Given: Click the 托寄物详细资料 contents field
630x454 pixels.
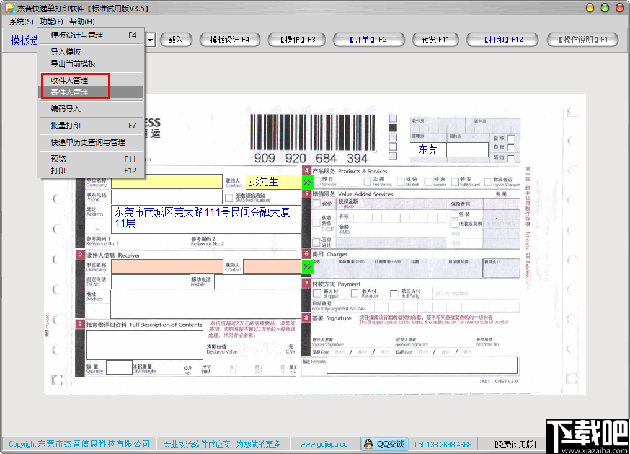Looking at the screenshot, I should point(144,344).
